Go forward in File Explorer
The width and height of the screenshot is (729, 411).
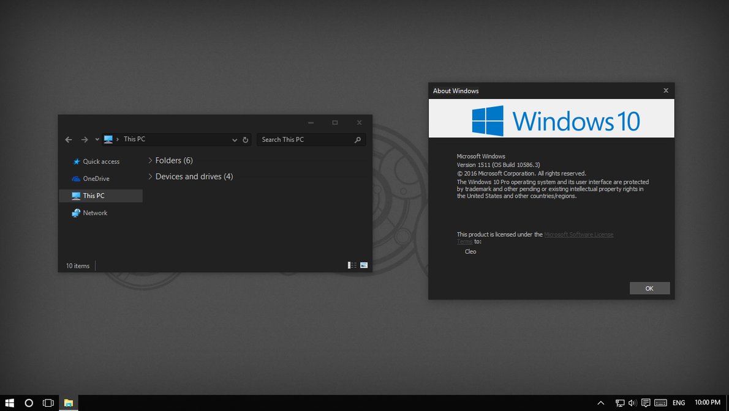pos(84,139)
